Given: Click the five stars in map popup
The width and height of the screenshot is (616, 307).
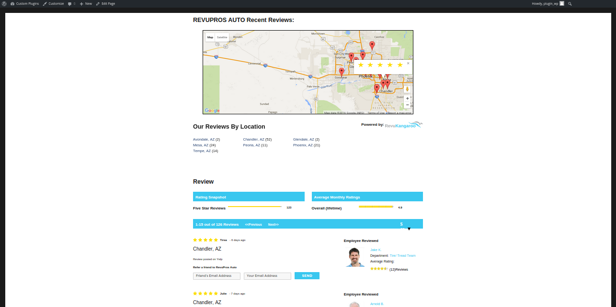Looking at the screenshot, I should [381, 65].
